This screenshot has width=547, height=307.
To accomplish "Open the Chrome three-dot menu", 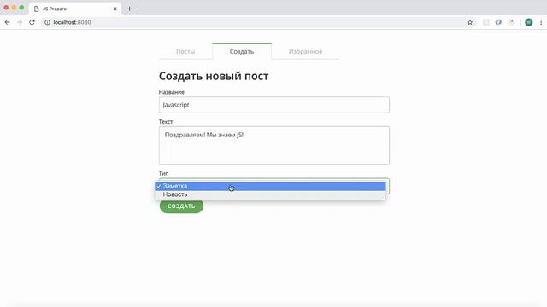I will point(541,22).
